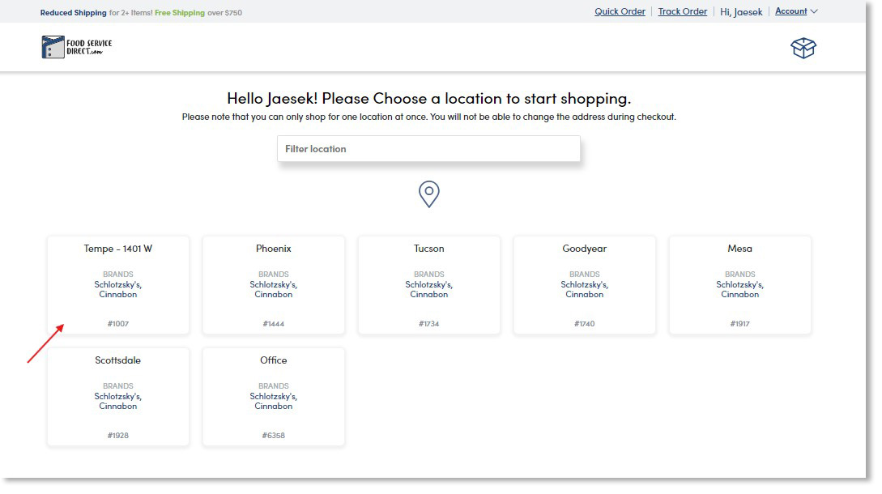Click Schlotzsky's, Cinnabon under Scottsdale
Screen dimensions: 882x494
click(118, 401)
